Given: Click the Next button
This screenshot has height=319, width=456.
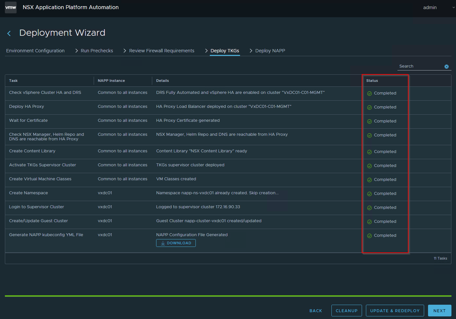Looking at the screenshot, I should click(x=439, y=311).
